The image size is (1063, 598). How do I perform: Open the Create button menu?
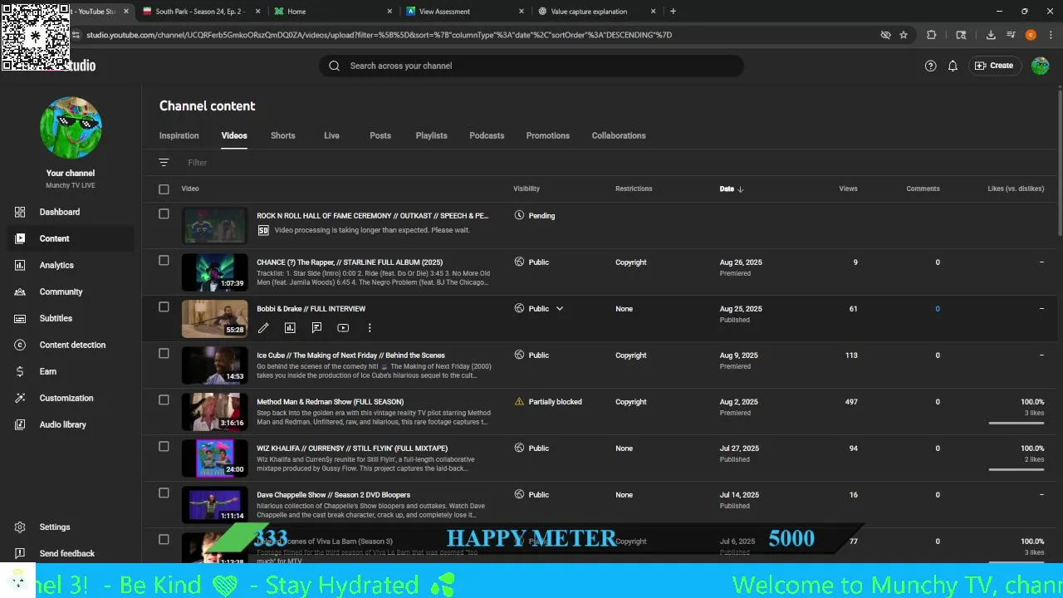[x=994, y=66]
